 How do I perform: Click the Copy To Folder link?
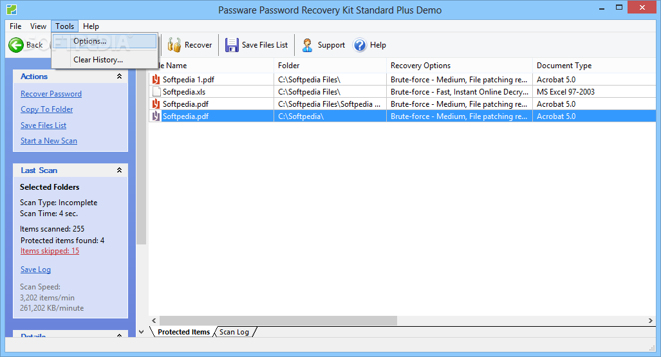[x=47, y=109]
